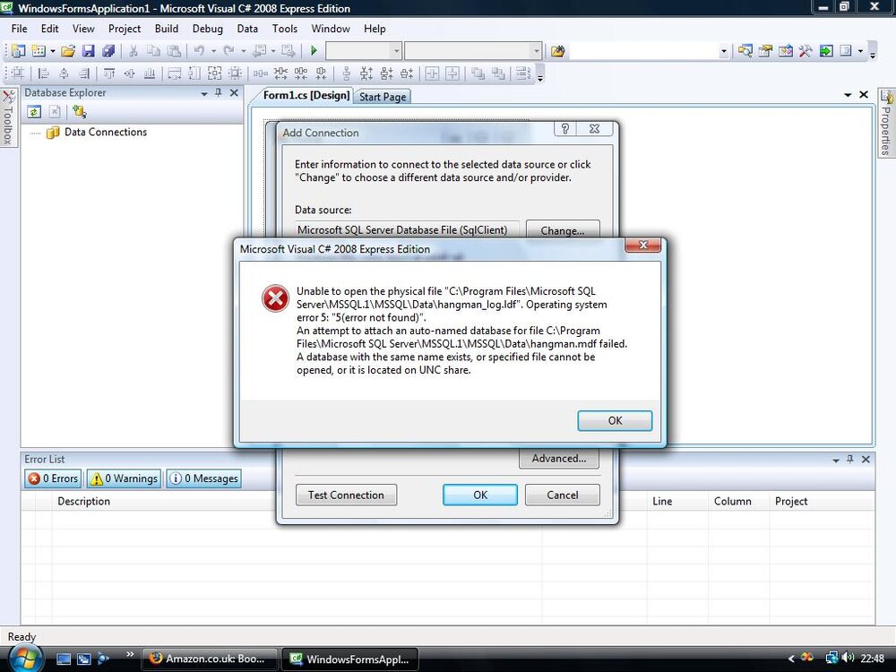
Task: Click OK in the error message box
Action: pyautogui.click(x=615, y=420)
